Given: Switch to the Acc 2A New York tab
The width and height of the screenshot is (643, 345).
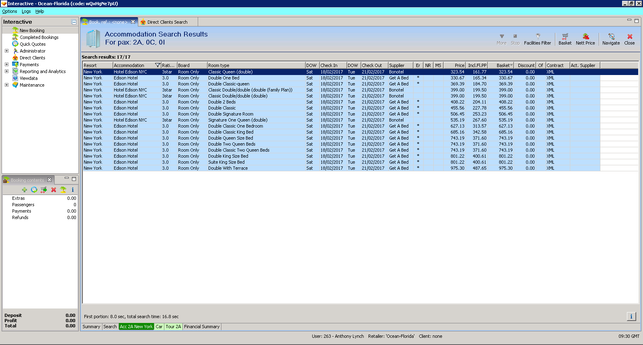Looking at the screenshot, I should point(136,327).
